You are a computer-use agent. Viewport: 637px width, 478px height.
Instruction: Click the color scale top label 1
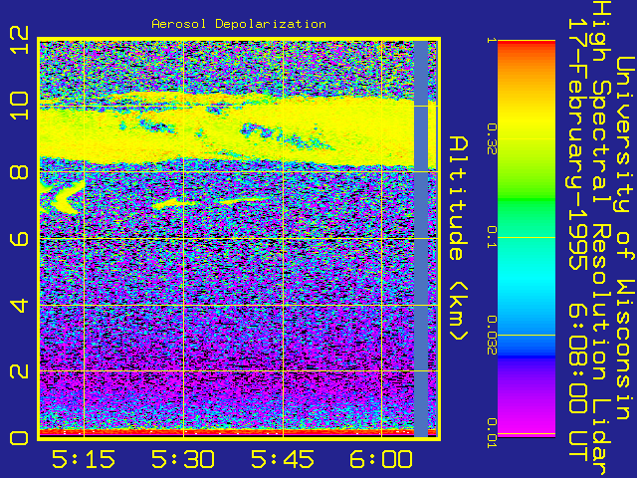click(x=492, y=40)
